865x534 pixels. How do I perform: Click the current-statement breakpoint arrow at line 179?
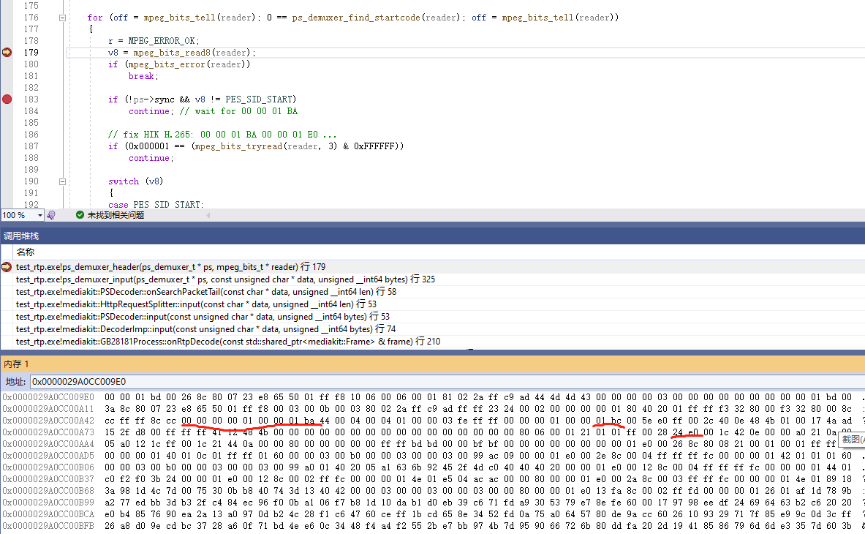click(x=7, y=53)
